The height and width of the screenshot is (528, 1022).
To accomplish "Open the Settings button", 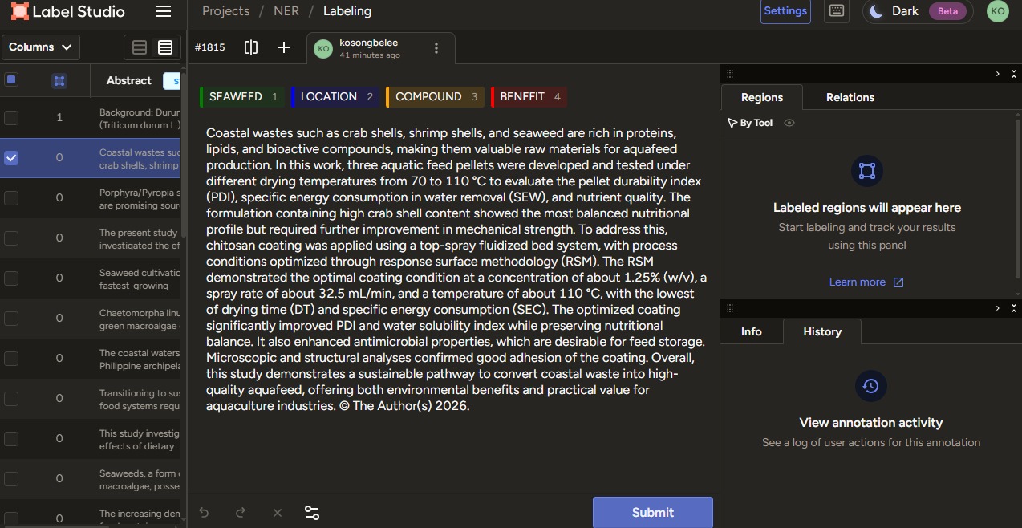I will (785, 11).
